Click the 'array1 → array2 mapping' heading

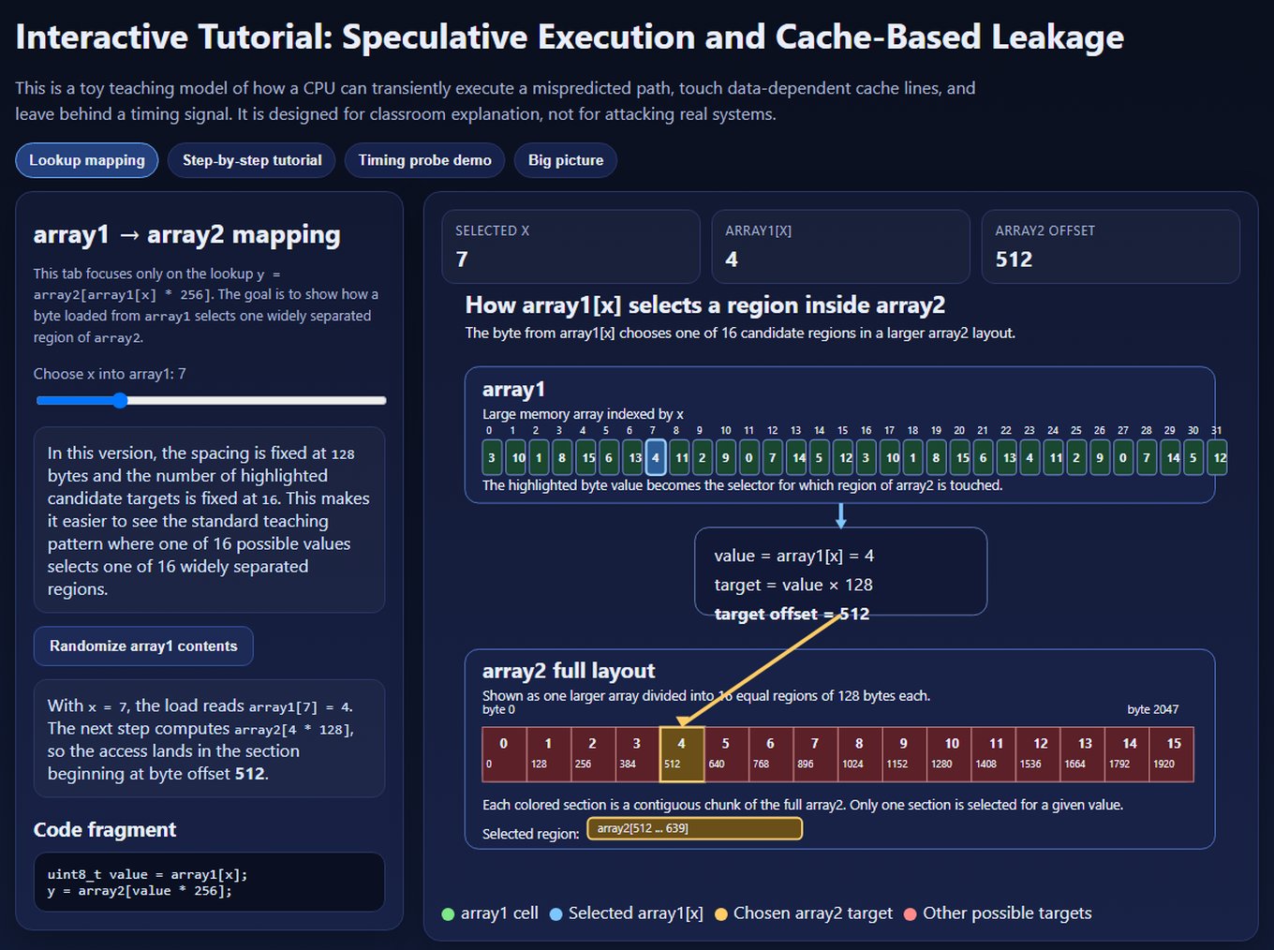point(186,234)
